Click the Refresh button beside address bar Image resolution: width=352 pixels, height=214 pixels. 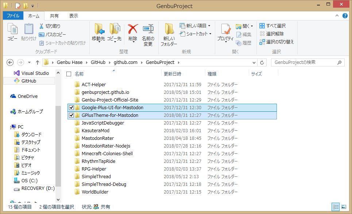pyautogui.click(x=262, y=62)
